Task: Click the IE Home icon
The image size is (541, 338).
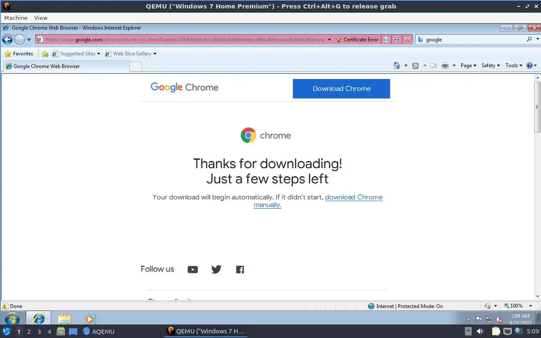Action: click(x=396, y=65)
